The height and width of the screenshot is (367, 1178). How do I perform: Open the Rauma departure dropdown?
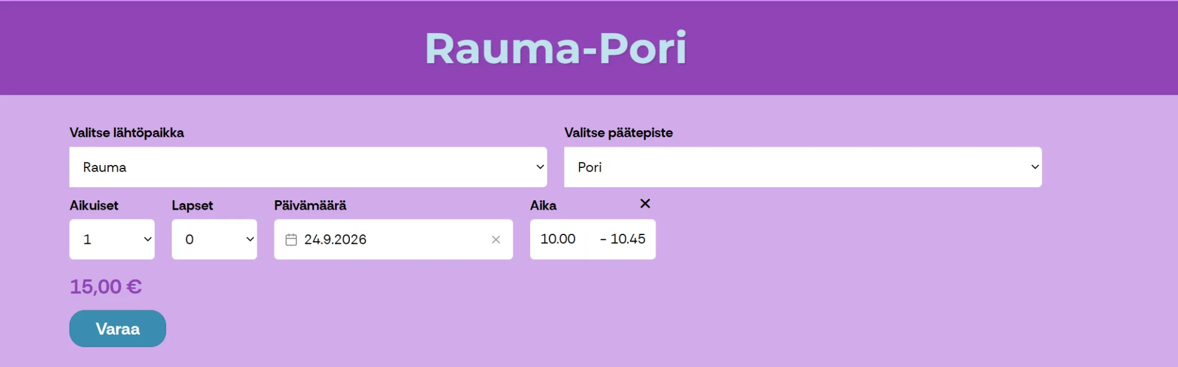pos(308,167)
